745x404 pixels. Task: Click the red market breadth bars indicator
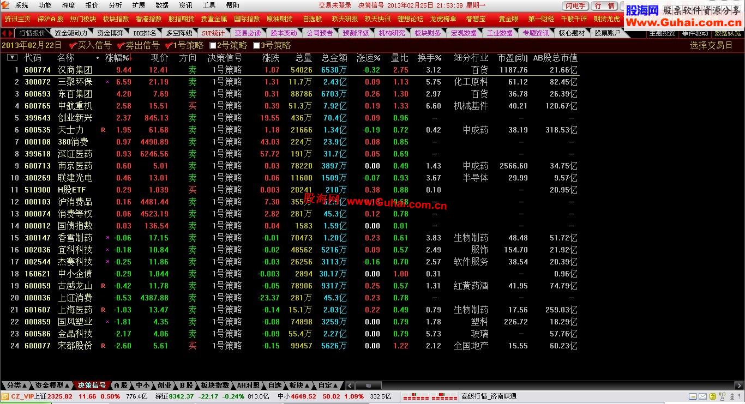[x=431, y=396]
